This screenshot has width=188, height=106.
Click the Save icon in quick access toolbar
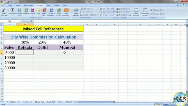click(8, 2)
